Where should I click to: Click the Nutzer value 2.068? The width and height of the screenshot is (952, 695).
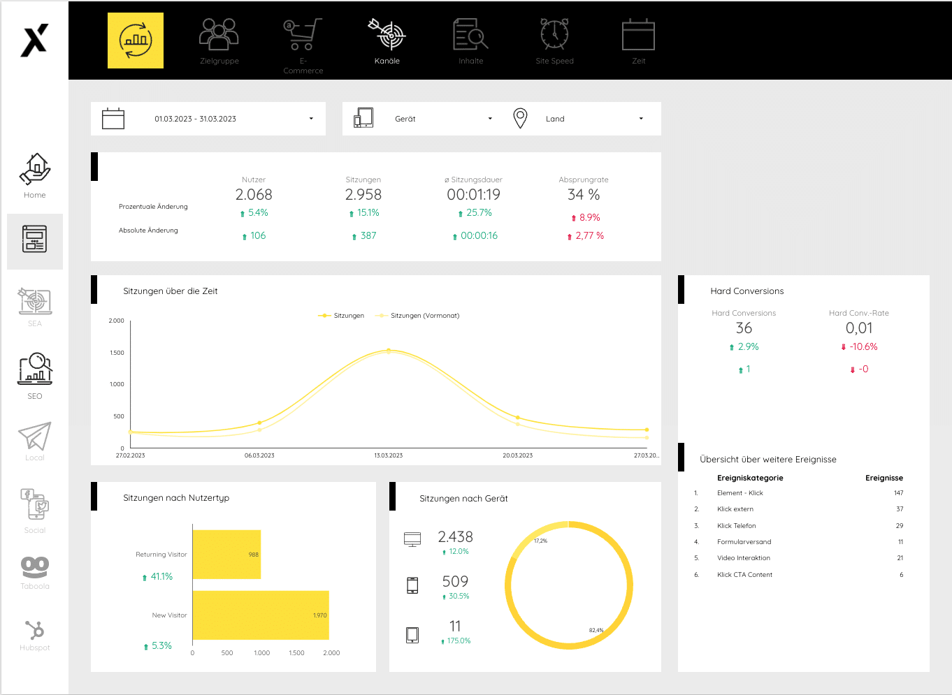[x=254, y=195]
